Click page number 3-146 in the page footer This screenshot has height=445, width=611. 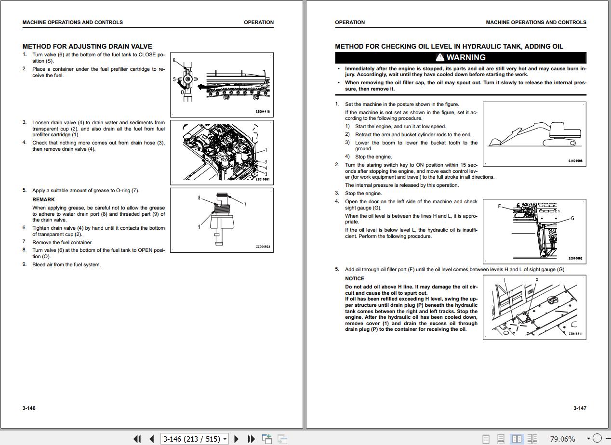click(29, 408)
